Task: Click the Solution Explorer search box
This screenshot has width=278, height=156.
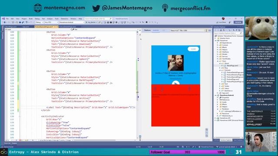Action: point(228,33)
